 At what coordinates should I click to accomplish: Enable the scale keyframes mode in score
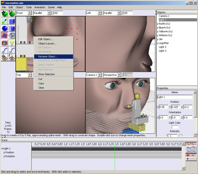pos(191,159)
